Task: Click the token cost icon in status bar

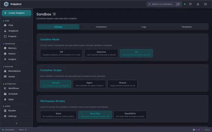Action: (x=194, y=130)
